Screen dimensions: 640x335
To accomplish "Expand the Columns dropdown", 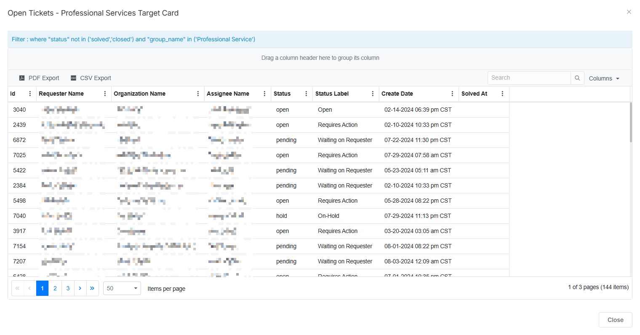I will 604,78.
